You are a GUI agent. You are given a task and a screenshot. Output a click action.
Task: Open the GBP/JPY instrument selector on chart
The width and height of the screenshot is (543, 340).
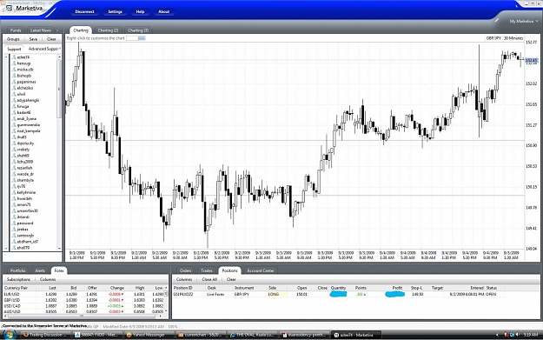[x=493, y=38]
